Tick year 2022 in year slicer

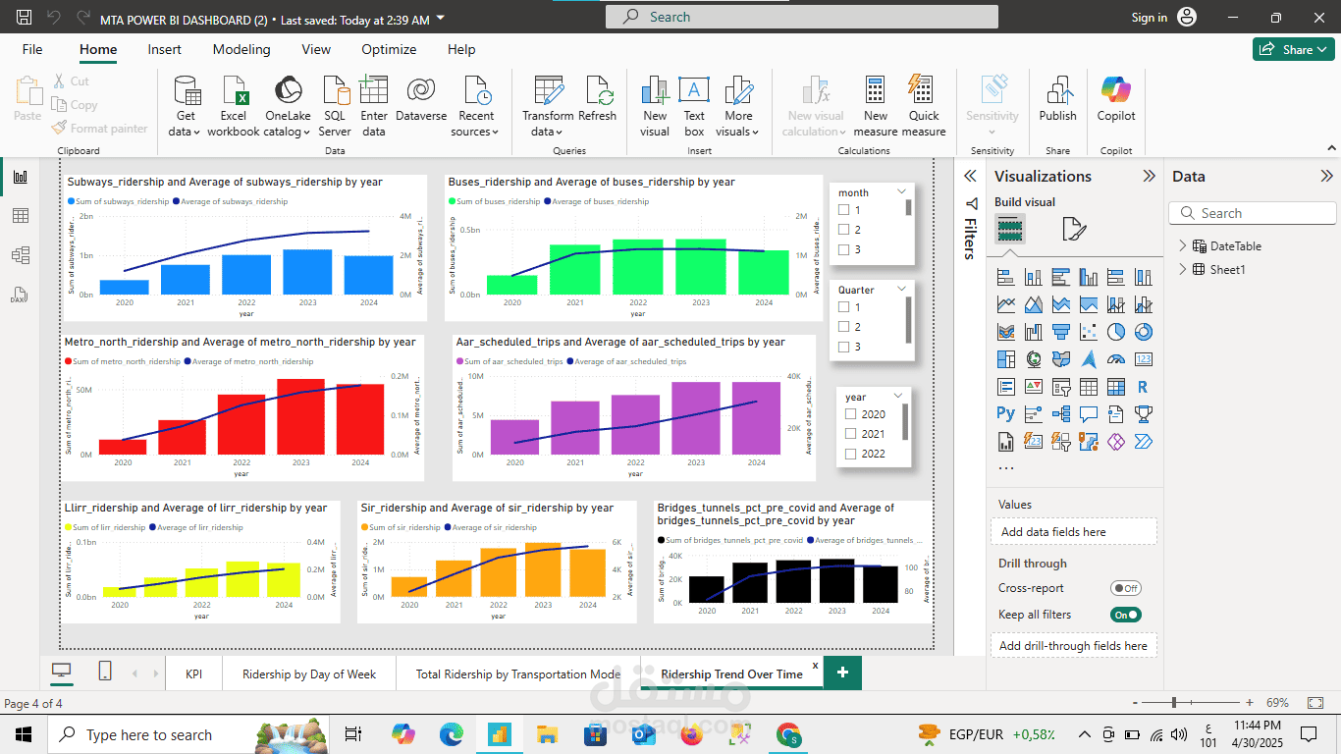coord(851,454)
